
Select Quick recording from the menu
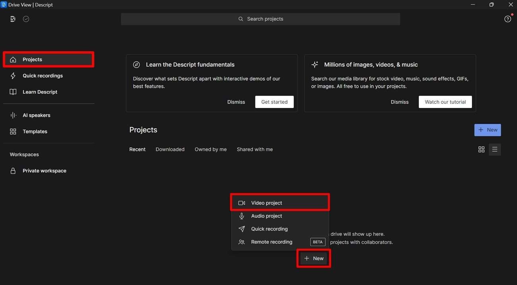280,229
